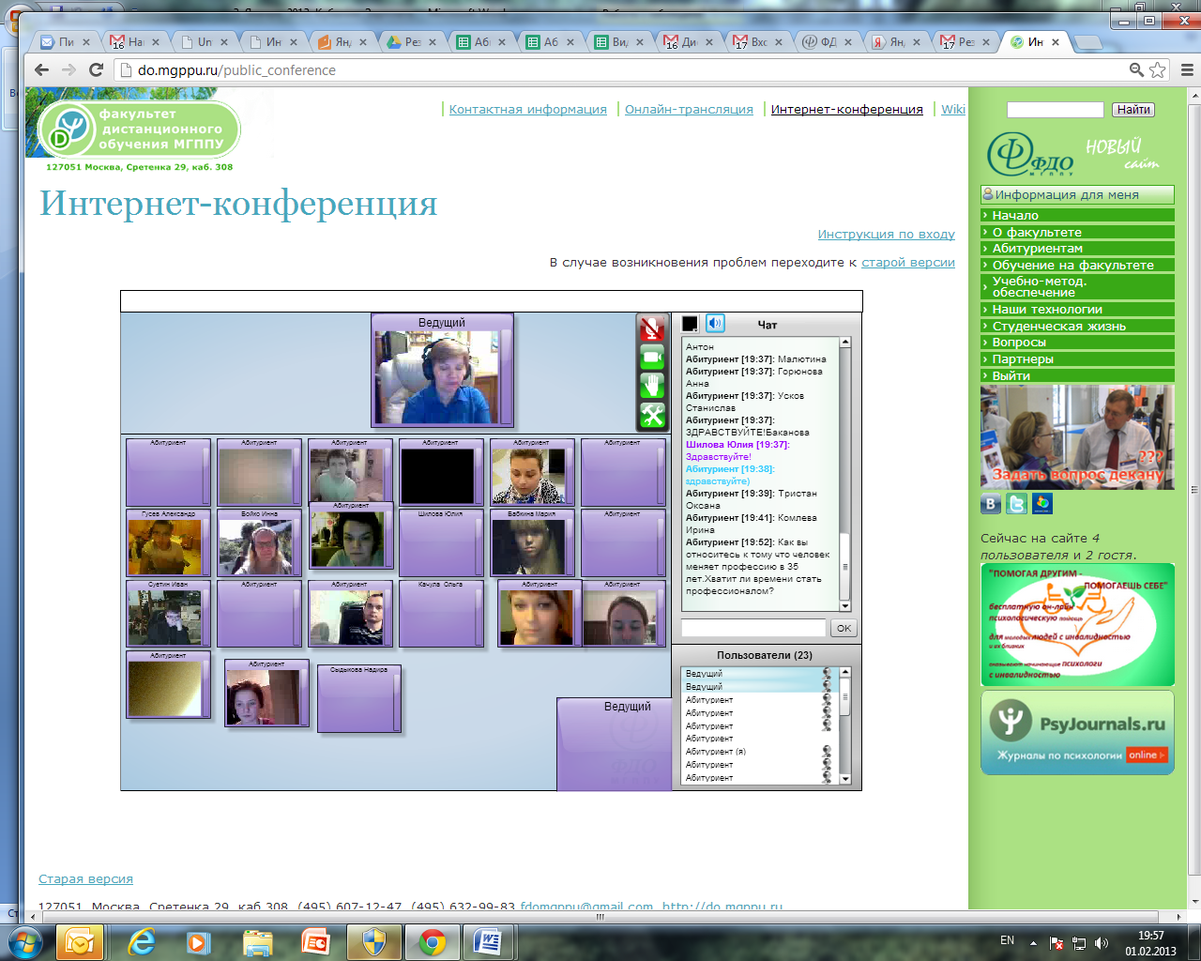Open Партнеры sidebar item

pos(1077,359)
